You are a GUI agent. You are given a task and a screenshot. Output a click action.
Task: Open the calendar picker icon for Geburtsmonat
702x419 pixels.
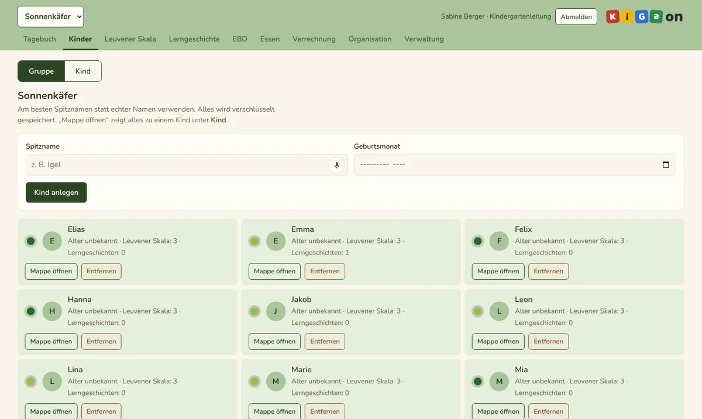coord(666,165)
